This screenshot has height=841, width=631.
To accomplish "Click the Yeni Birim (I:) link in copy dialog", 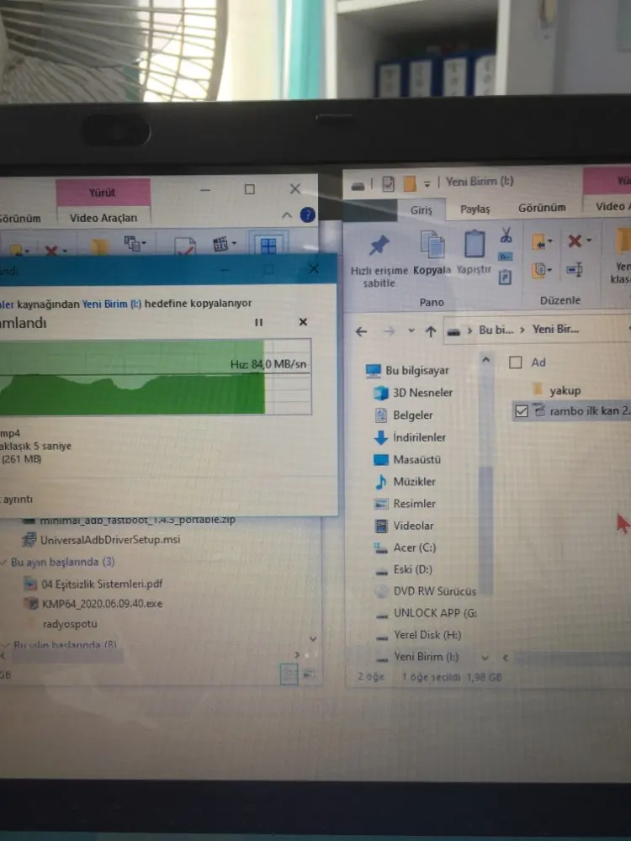I will click(112, 304).
